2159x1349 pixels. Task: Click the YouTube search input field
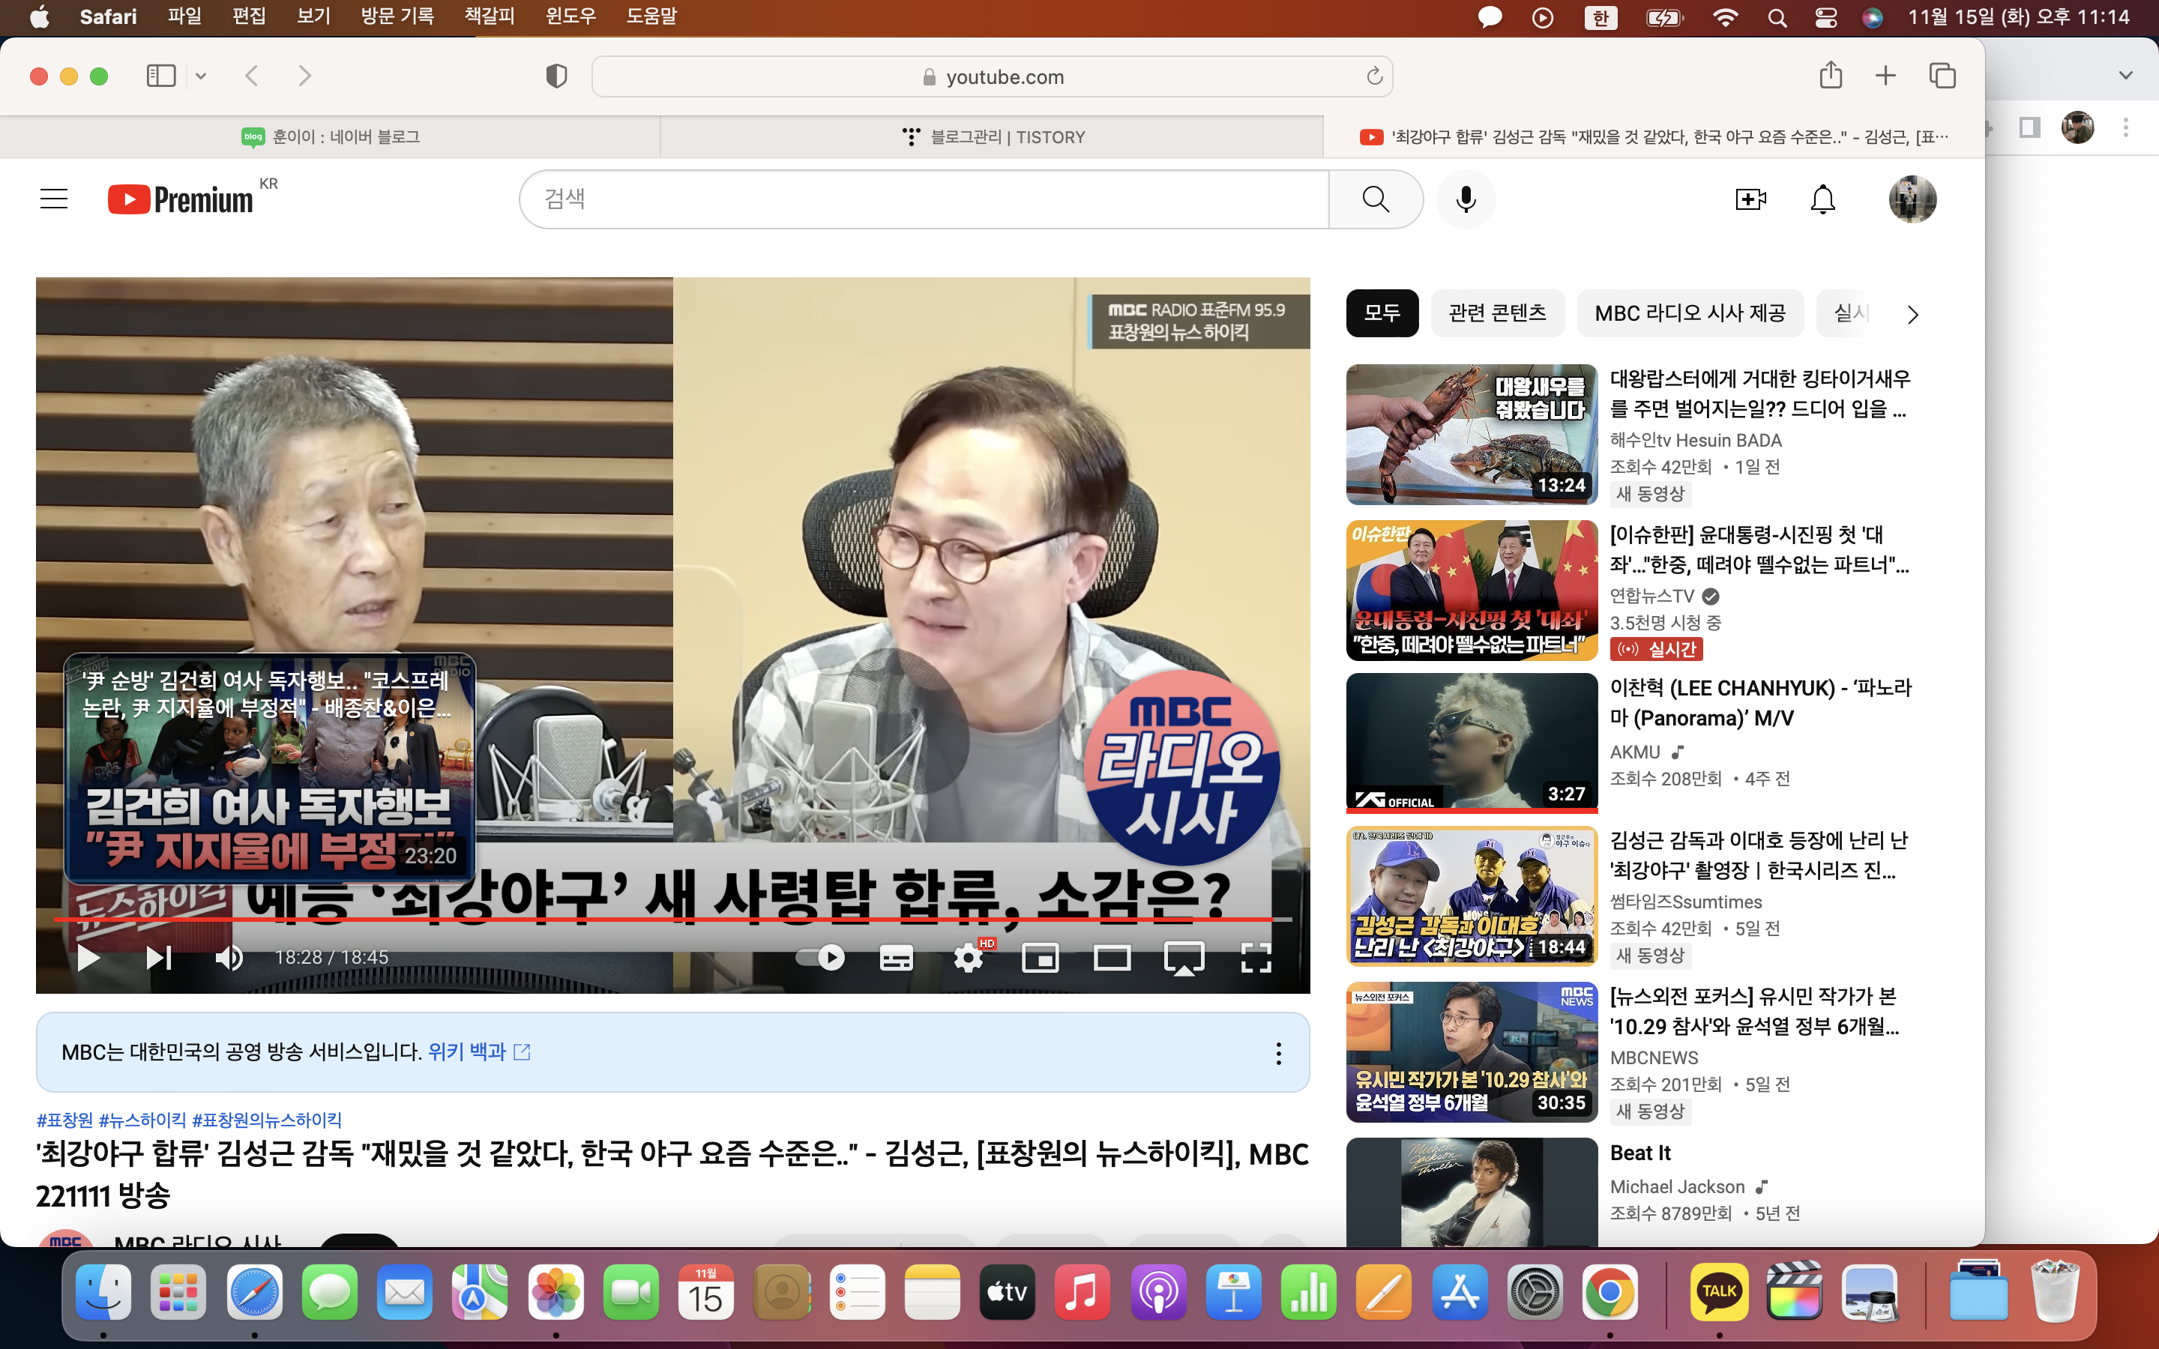pyautogui.click(x=924, y=199)
